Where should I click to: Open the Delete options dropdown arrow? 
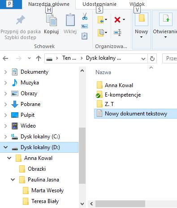click(x=124, y=19)
